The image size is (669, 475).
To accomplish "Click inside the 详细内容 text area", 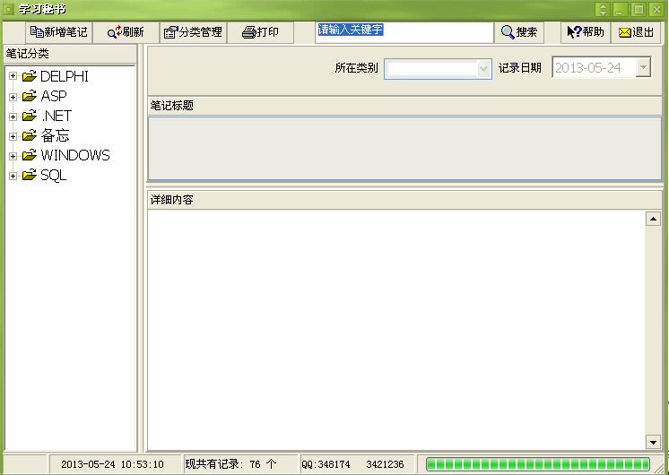I will tap(396, 330).
